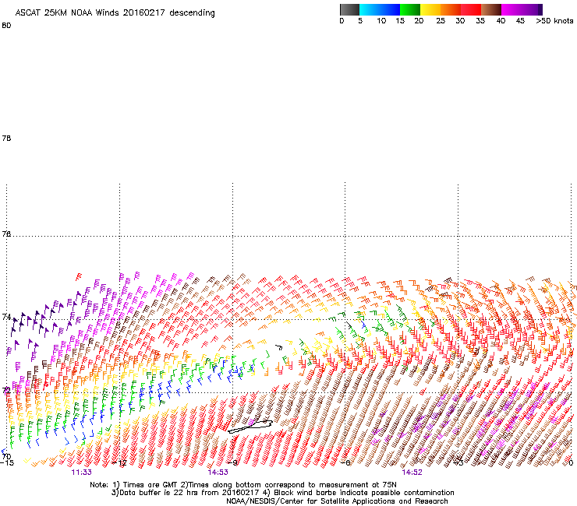
Task: Click the longitude label '-6' on bottom axis
Action: (346, 462)
